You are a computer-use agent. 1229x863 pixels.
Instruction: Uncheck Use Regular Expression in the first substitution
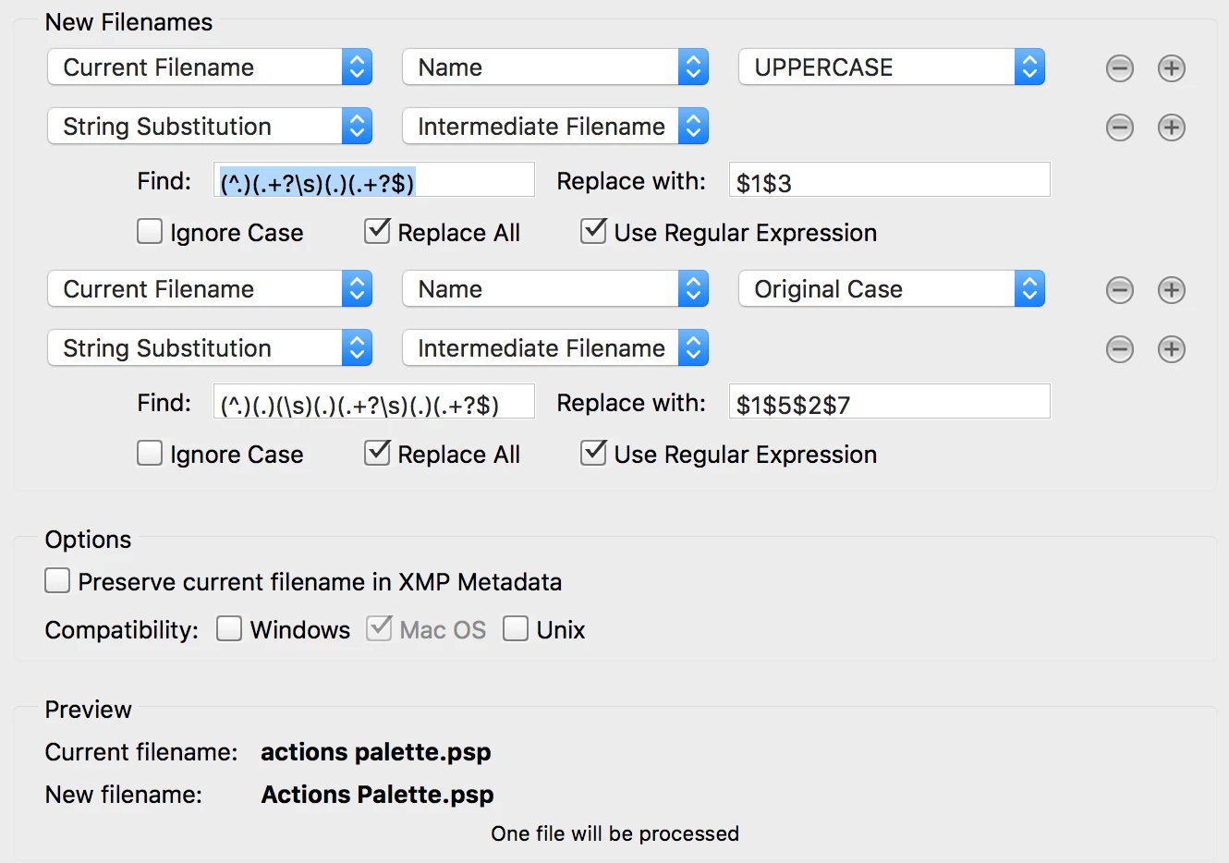pyautogui.click(x=593, y=231)
